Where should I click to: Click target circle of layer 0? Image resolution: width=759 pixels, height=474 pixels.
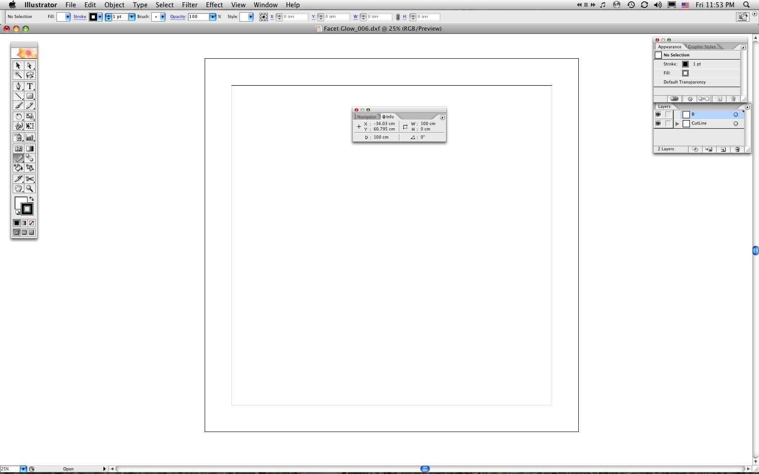(736, 115)
